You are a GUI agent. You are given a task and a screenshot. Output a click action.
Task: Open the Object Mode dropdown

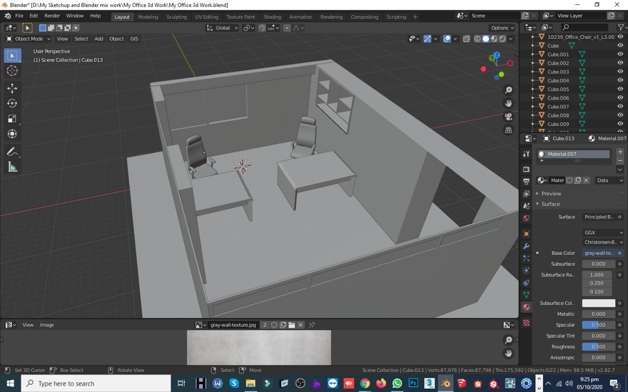pos(28,39)
